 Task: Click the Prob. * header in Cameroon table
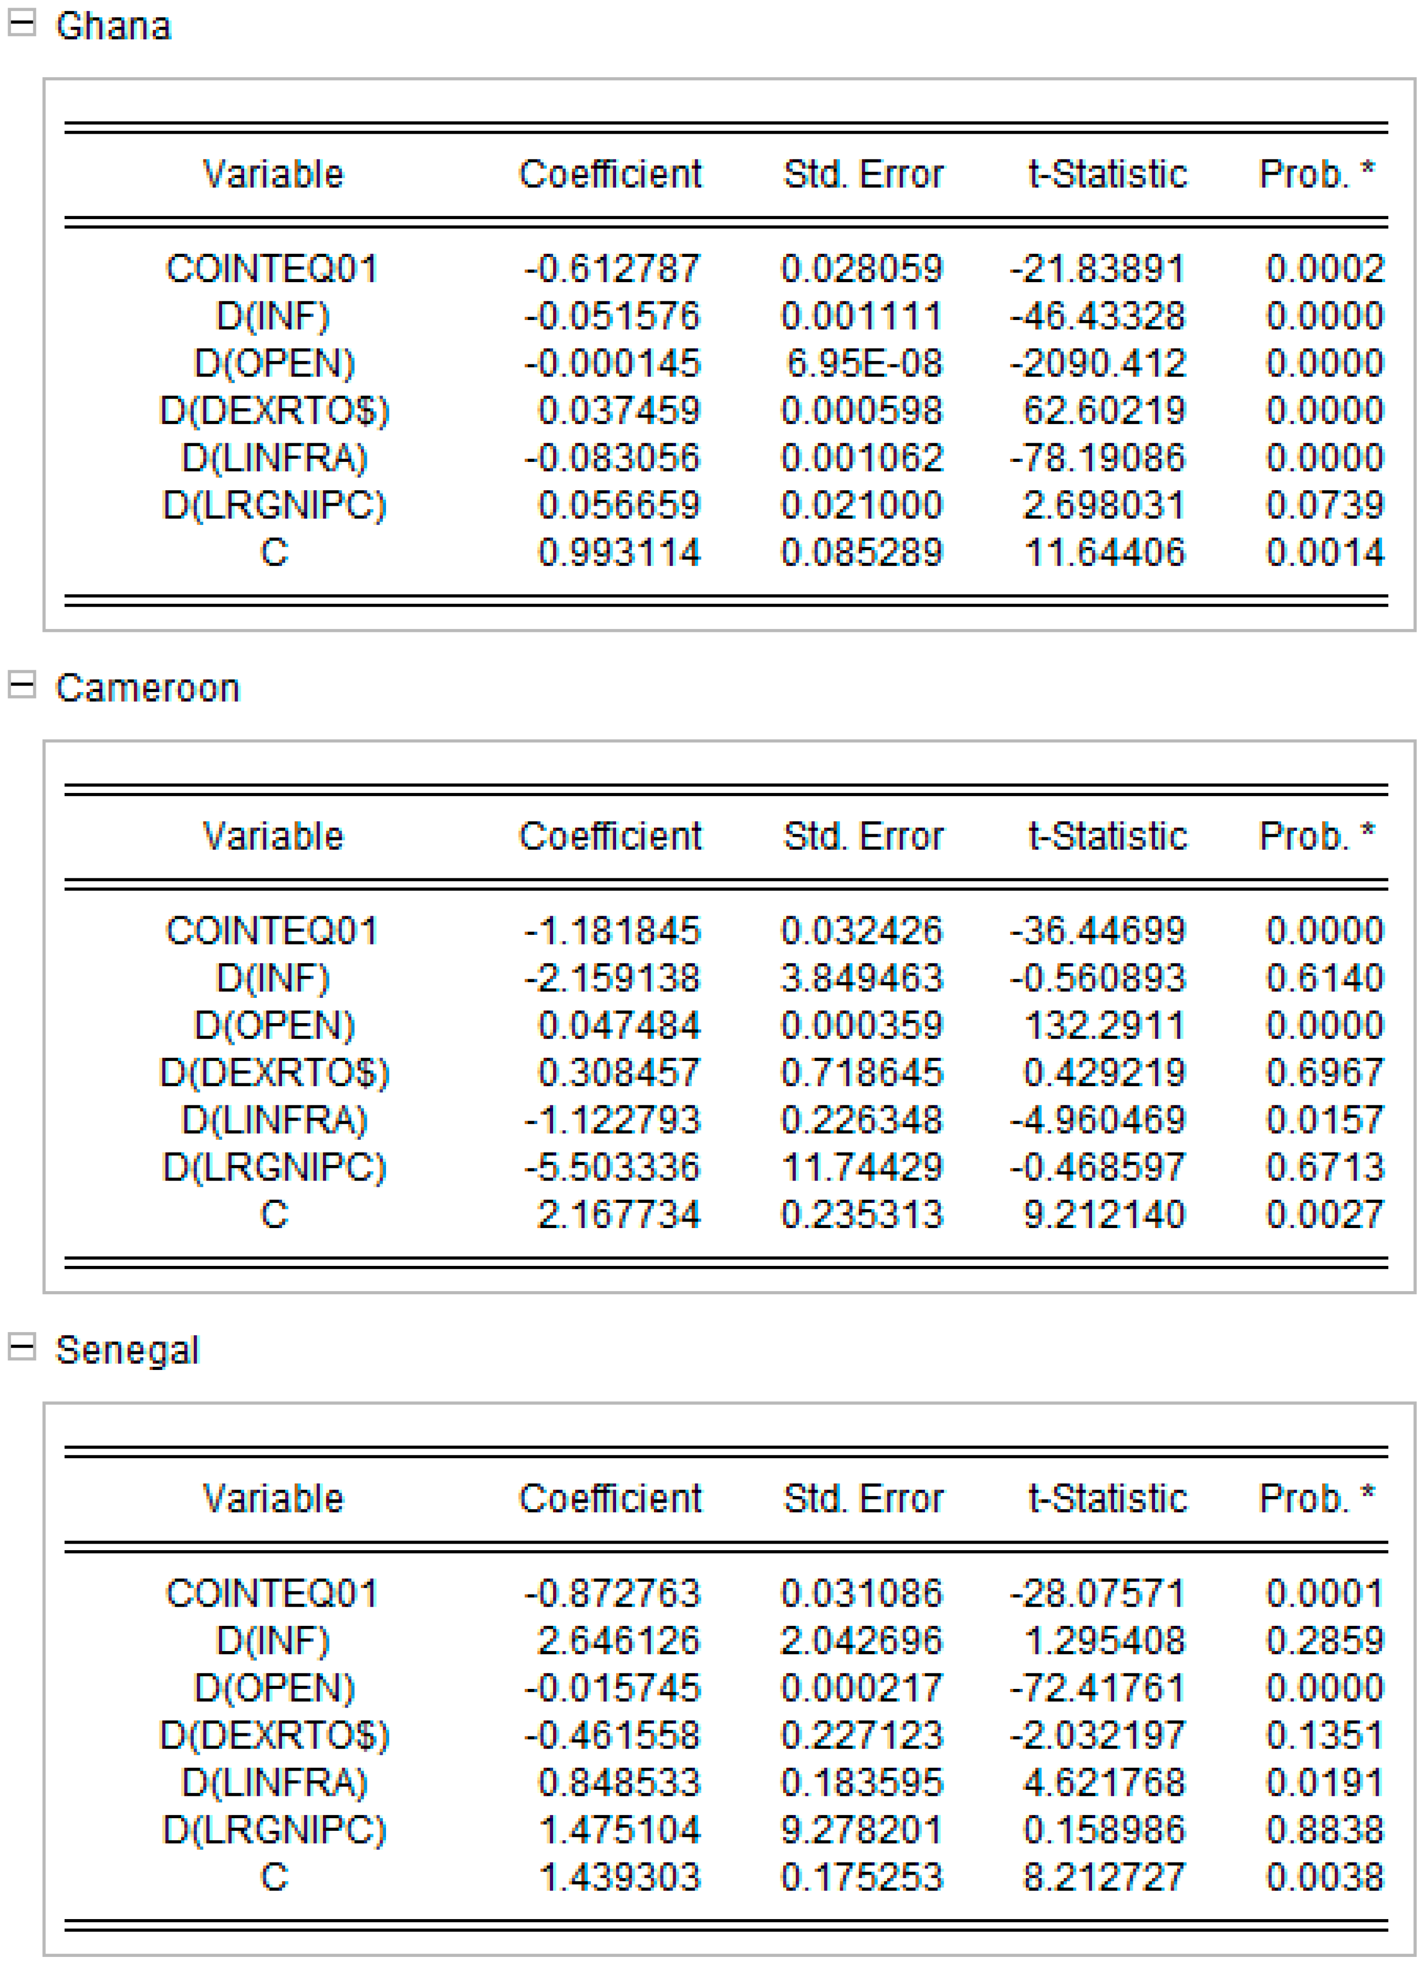click(1318, 837)
